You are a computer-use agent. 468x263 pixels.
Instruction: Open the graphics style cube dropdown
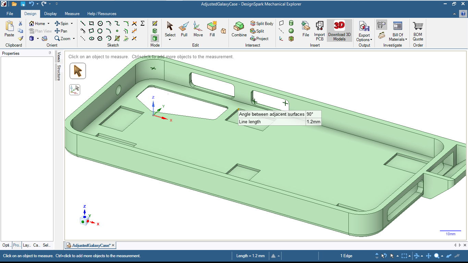coord(38,38)
